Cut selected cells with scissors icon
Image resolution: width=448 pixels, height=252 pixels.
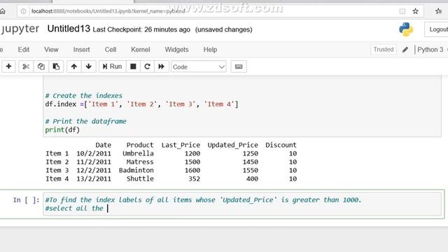(x=26, y=66)
